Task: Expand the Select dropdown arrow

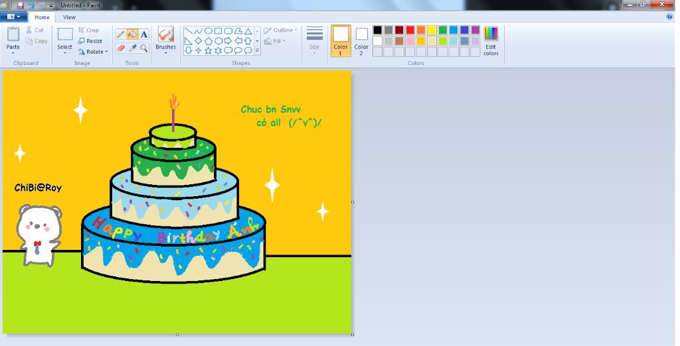Action: point(64,53)
